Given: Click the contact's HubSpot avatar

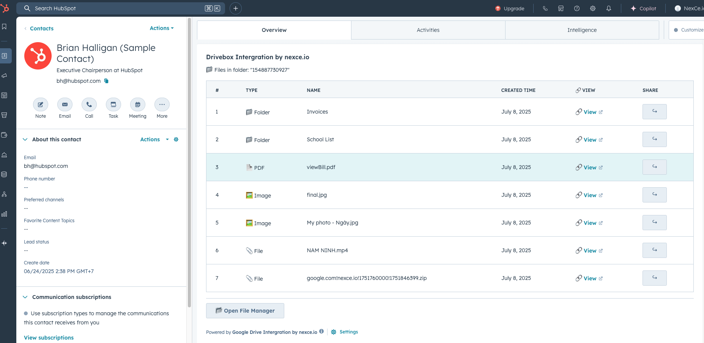Looking at the screenshot, I should tap(38, 56).
